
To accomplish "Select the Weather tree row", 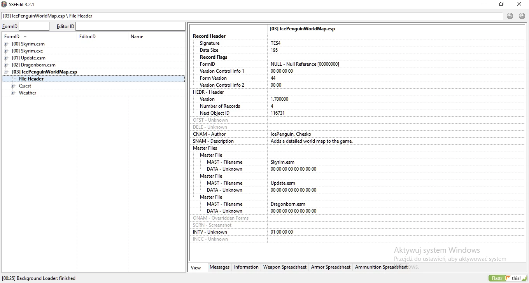I will pyautogui.click(x=93, y=93).
